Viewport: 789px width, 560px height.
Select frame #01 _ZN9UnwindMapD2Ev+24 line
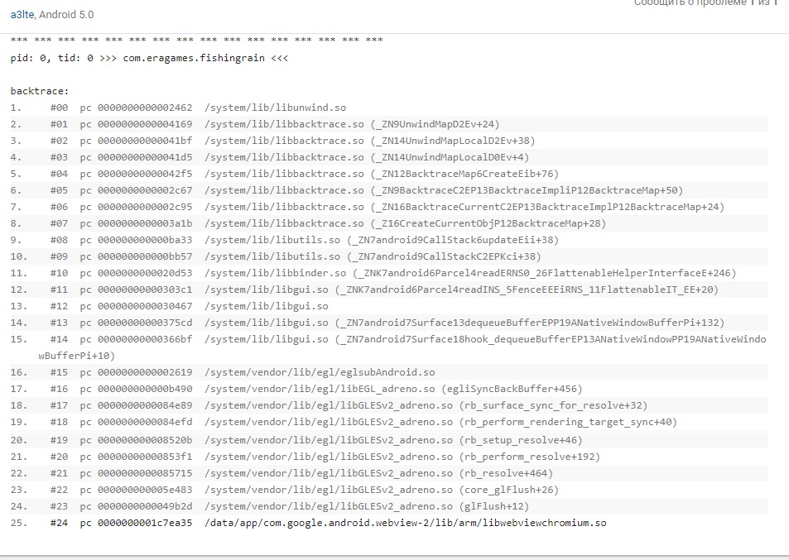tap(389, 124)
